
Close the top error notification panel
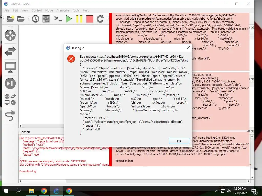click(x=252, y=27)
